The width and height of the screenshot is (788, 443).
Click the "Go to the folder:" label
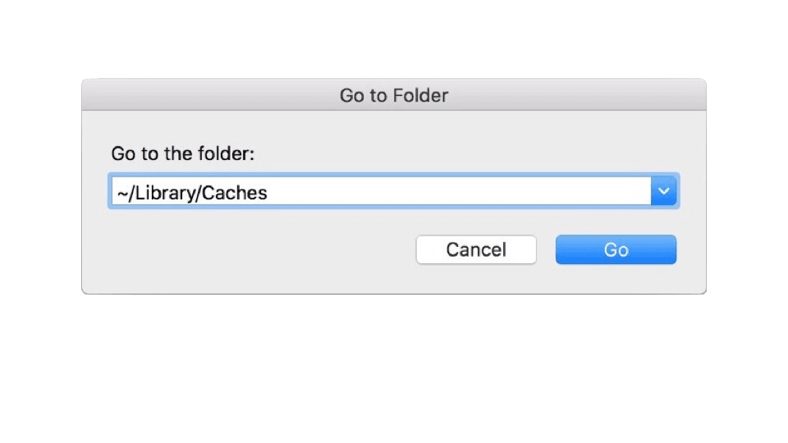click(x=183, y=154)
